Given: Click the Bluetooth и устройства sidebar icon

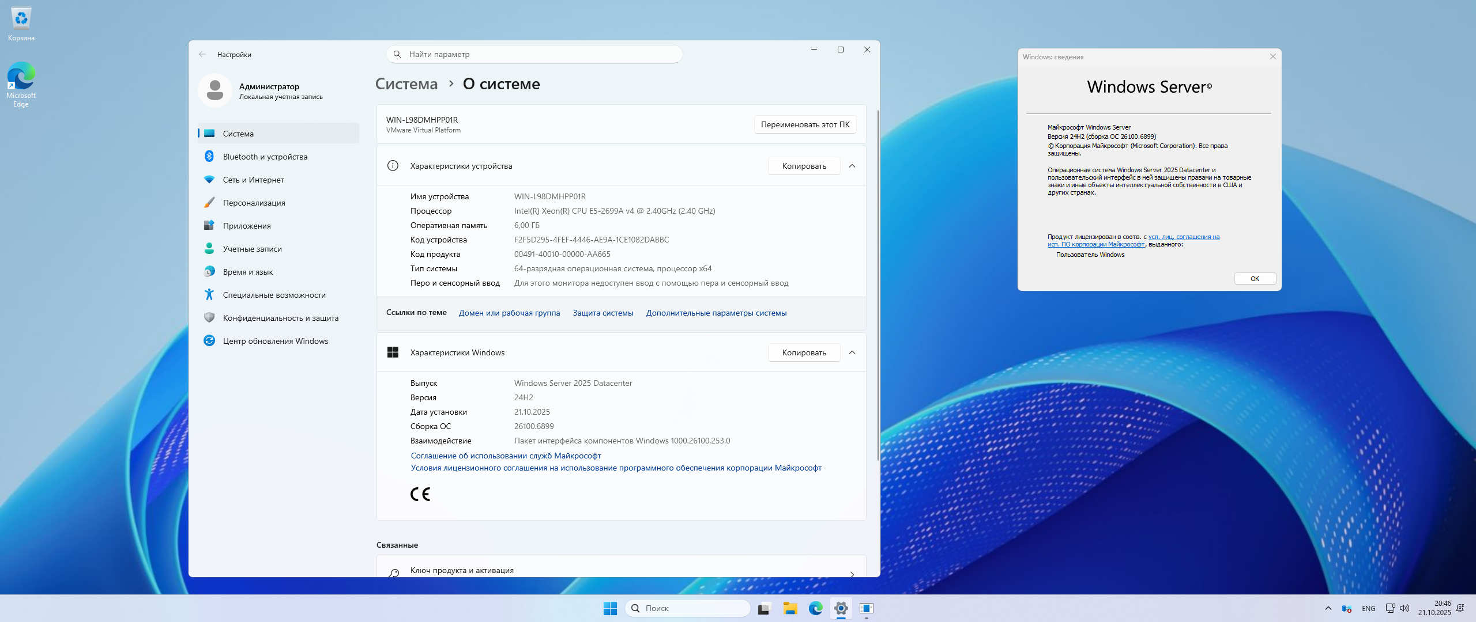Looking at the screenshot, I should [x=209, y=157].
